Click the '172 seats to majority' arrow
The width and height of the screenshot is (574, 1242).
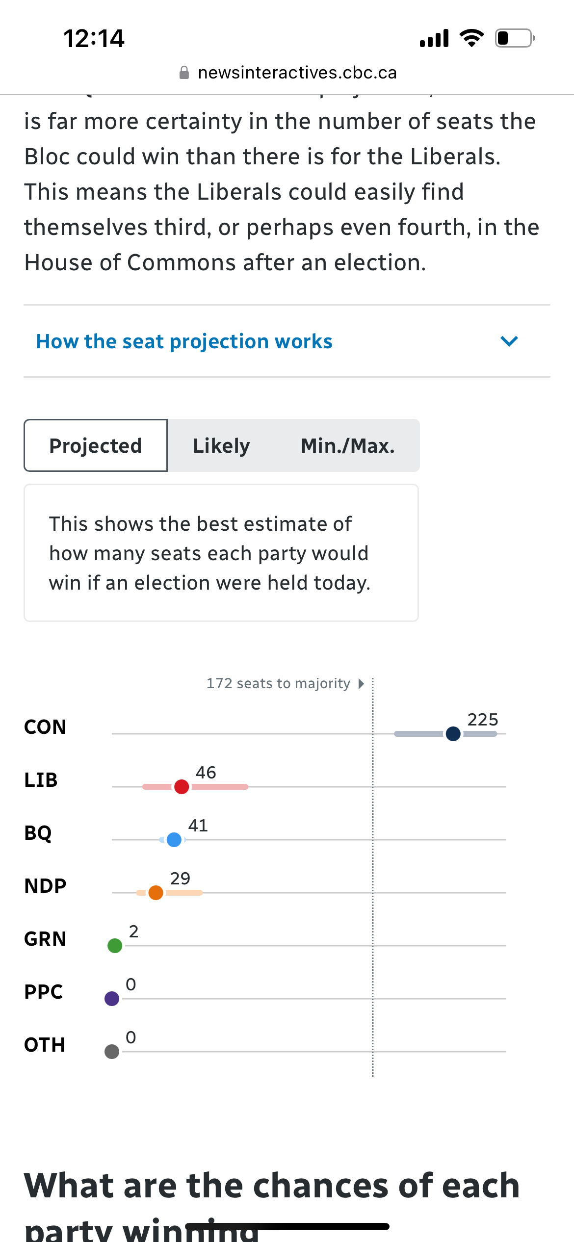362,683
